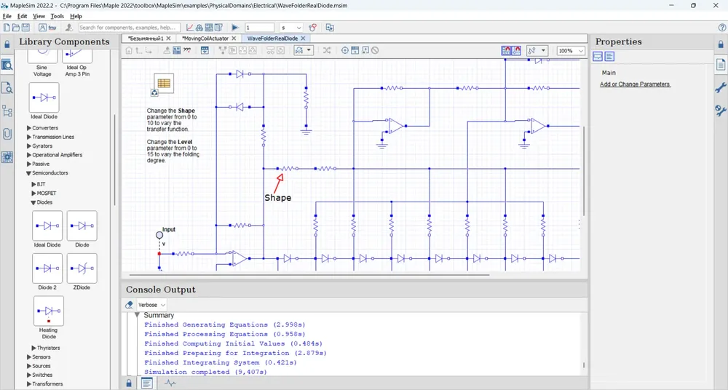This screenshot has height=390, width=728.
Task: Open the zoom level 100% dropdown
Action: [571, 51]
